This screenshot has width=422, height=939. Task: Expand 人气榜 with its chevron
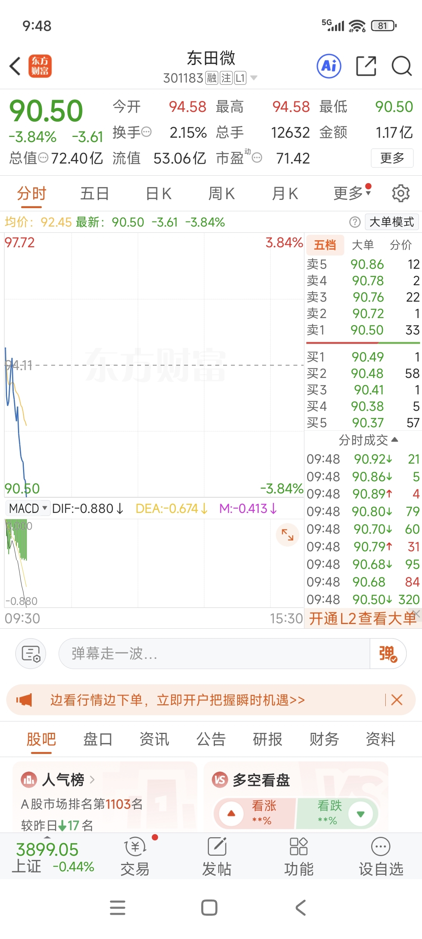point(92,780)
